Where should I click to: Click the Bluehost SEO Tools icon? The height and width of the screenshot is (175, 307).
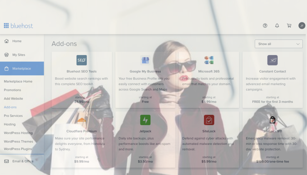point(82,60)
